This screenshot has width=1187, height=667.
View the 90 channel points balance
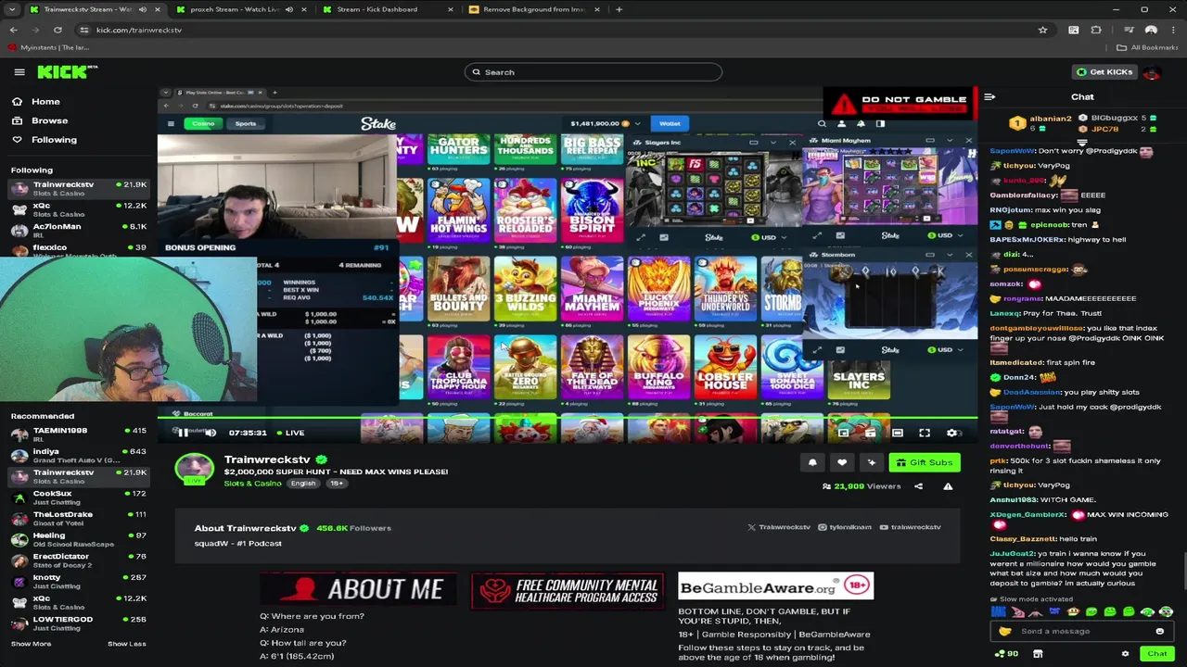1006,653
